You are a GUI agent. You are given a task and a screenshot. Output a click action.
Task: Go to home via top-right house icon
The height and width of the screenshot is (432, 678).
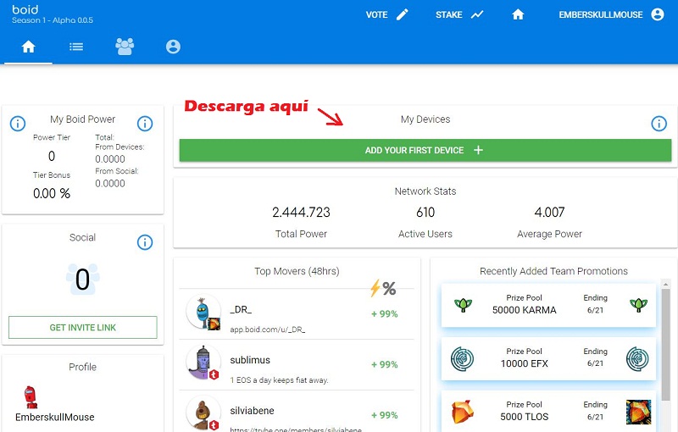(x=518, y=14)
